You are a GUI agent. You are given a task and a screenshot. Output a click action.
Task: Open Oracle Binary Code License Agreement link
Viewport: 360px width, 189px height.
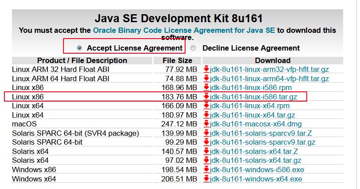pyautogui.click(x=184, y=31)
